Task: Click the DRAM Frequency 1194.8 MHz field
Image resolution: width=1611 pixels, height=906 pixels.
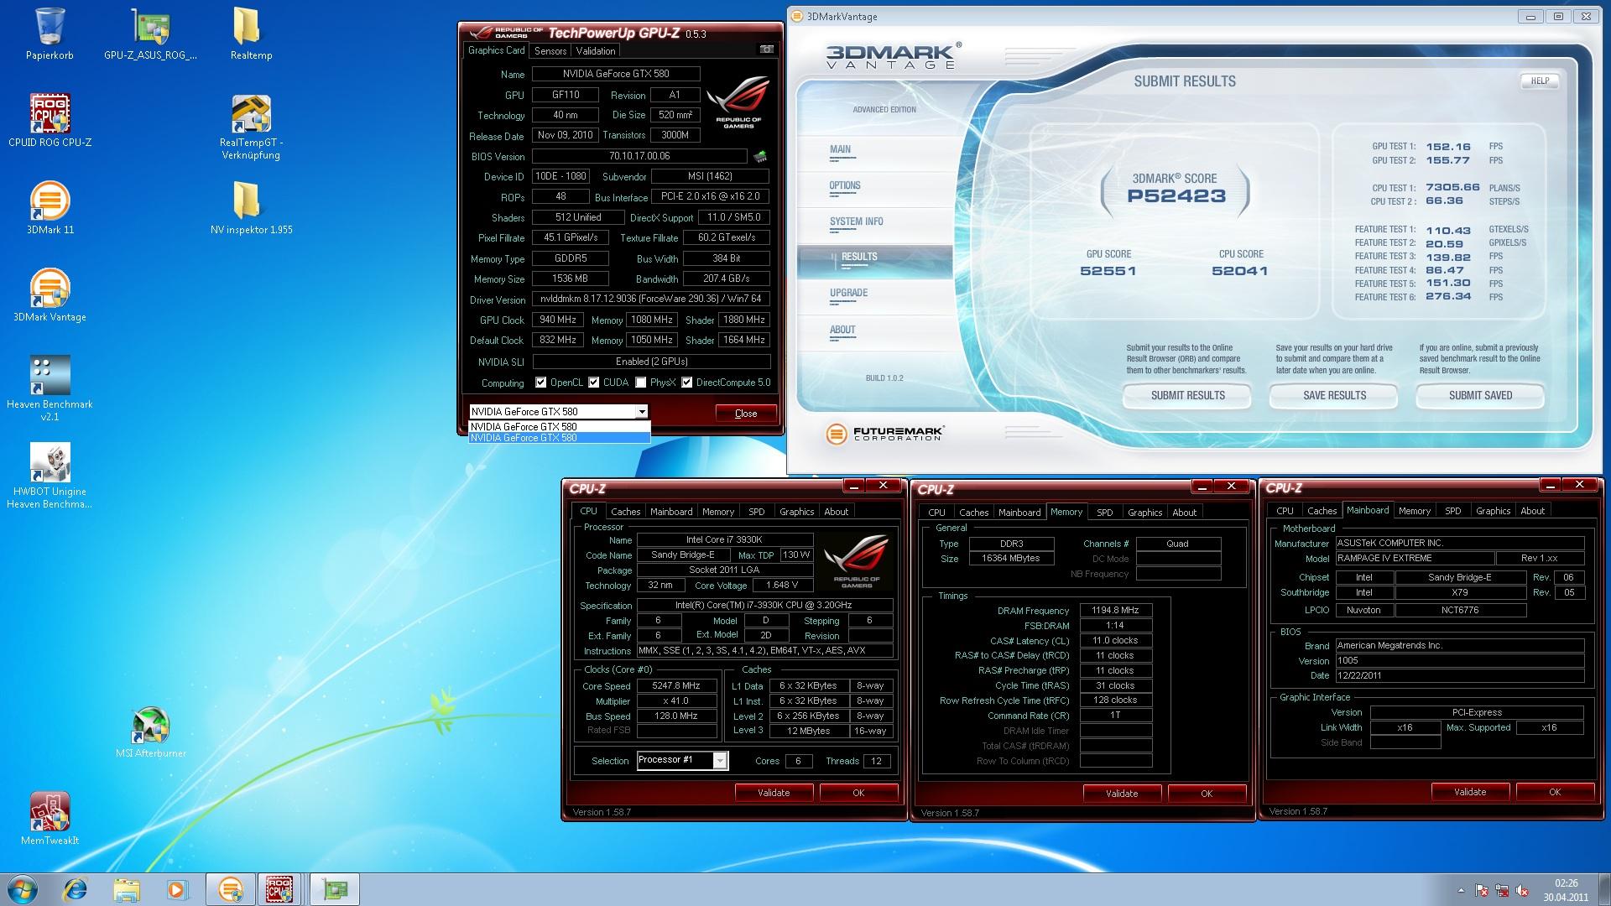Action: (x=1115, y=611)
